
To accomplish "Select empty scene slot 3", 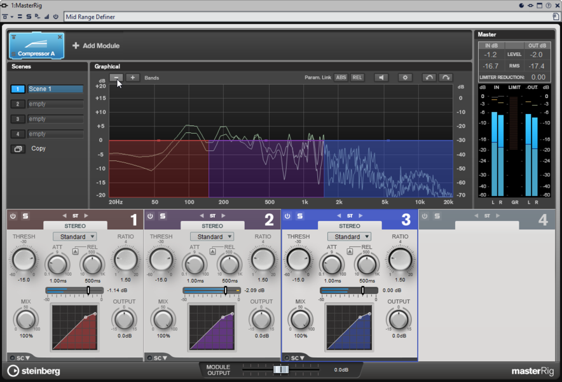I will tap(55, 119).
